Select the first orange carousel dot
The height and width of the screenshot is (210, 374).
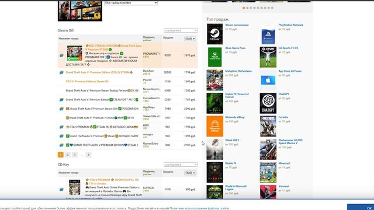244,8
